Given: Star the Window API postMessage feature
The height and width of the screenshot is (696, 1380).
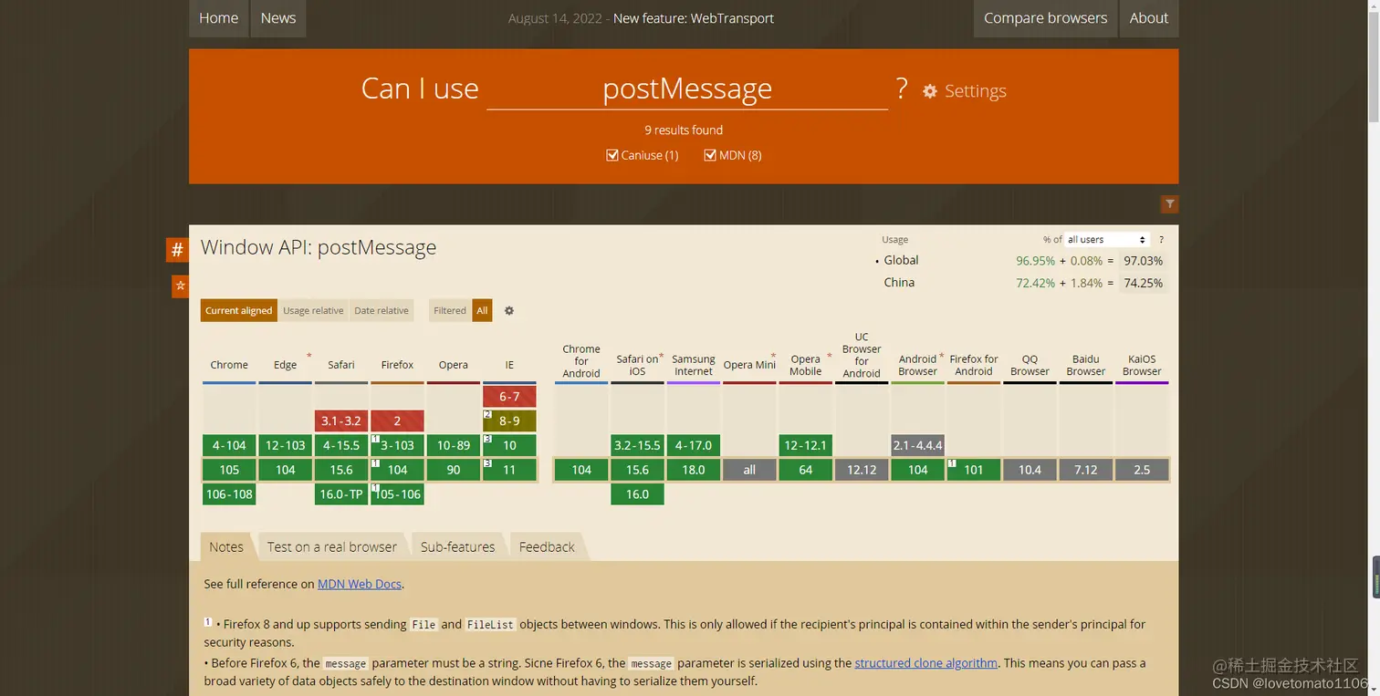Looking at the screenshot, I should [x=180, y=286].
